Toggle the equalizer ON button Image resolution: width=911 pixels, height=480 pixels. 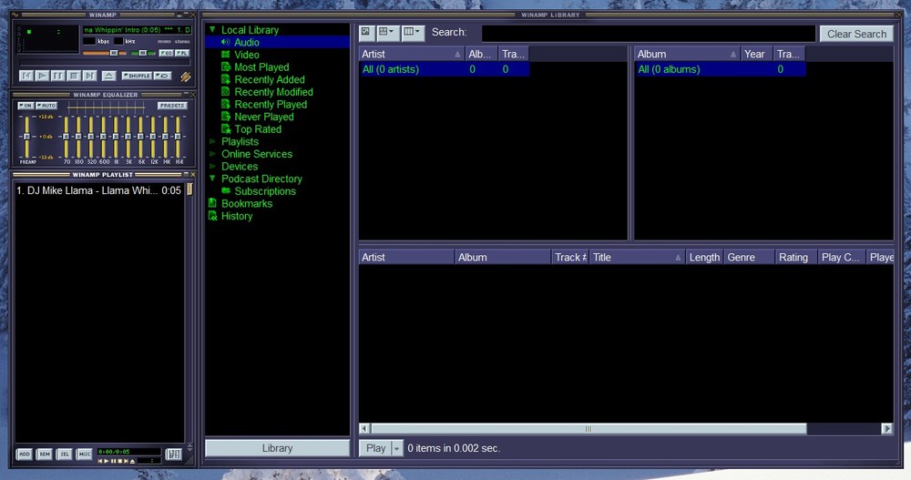coord(26,106)
